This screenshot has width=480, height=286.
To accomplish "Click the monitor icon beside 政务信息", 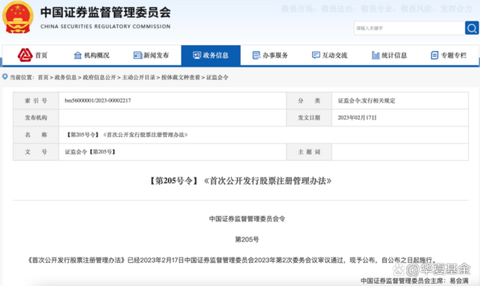I will tap(196, 55).
